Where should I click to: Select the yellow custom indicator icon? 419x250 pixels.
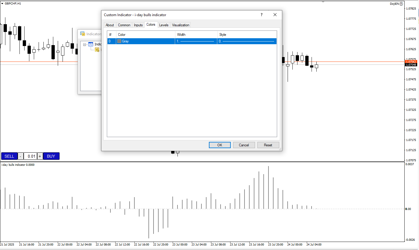pos(97,50)
